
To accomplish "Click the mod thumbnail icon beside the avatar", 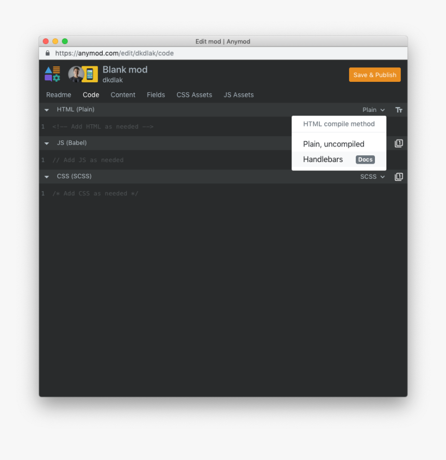I will (89, 74).
